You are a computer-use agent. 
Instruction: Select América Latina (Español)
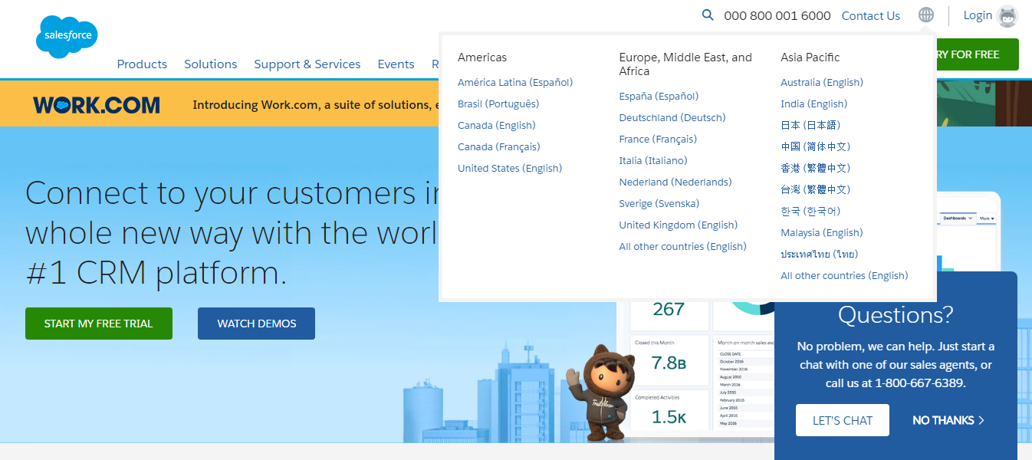[x=515, y=82]
